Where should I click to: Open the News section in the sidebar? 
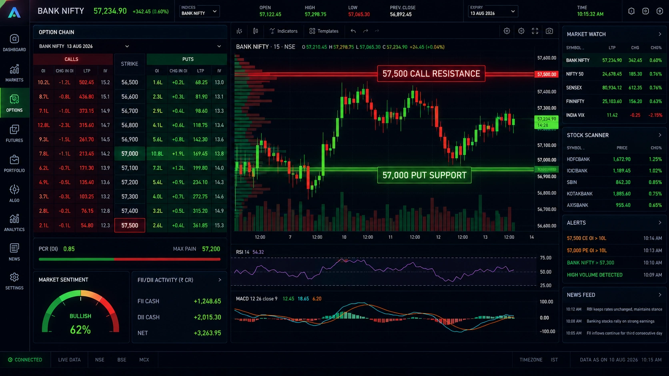coord(14,253)
